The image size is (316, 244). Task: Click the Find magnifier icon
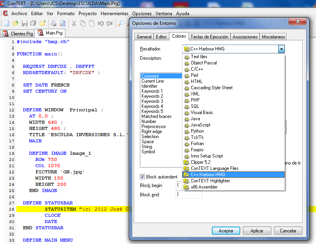coord(121,23)
